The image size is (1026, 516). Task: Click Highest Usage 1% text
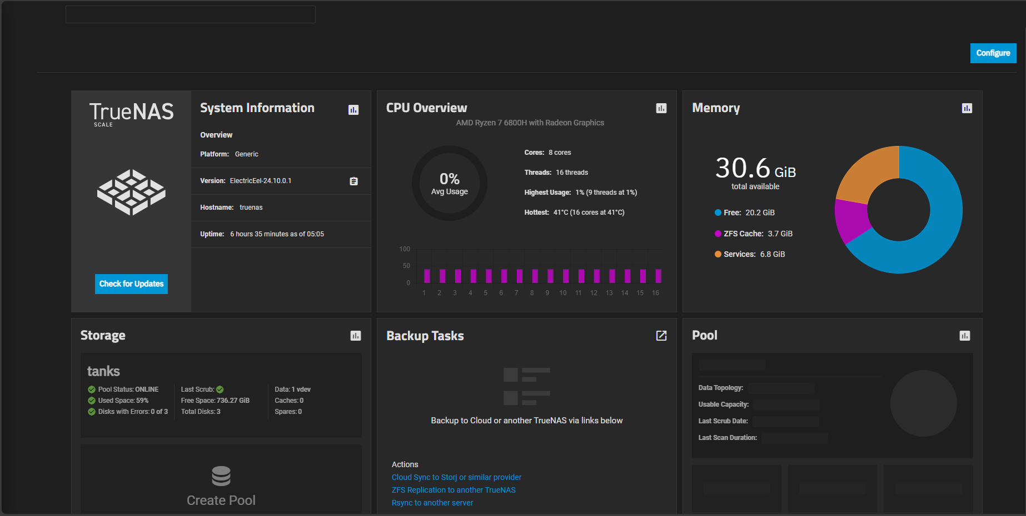(581, 193)
